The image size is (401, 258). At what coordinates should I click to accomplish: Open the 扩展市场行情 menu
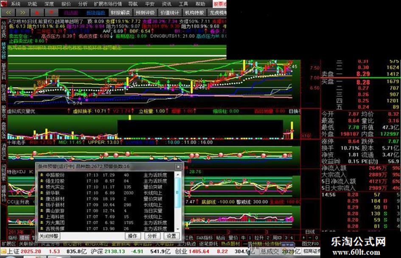click(108, 4)
